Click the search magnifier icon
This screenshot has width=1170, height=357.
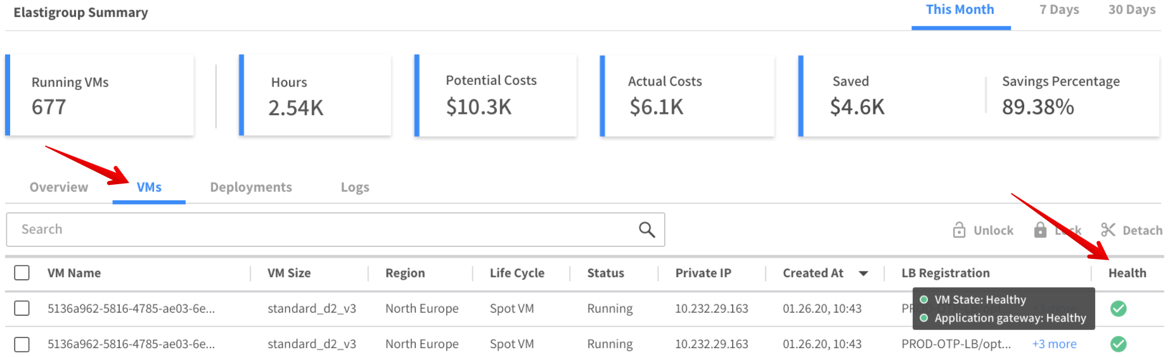pyautogui.click(x=646, y=230)
